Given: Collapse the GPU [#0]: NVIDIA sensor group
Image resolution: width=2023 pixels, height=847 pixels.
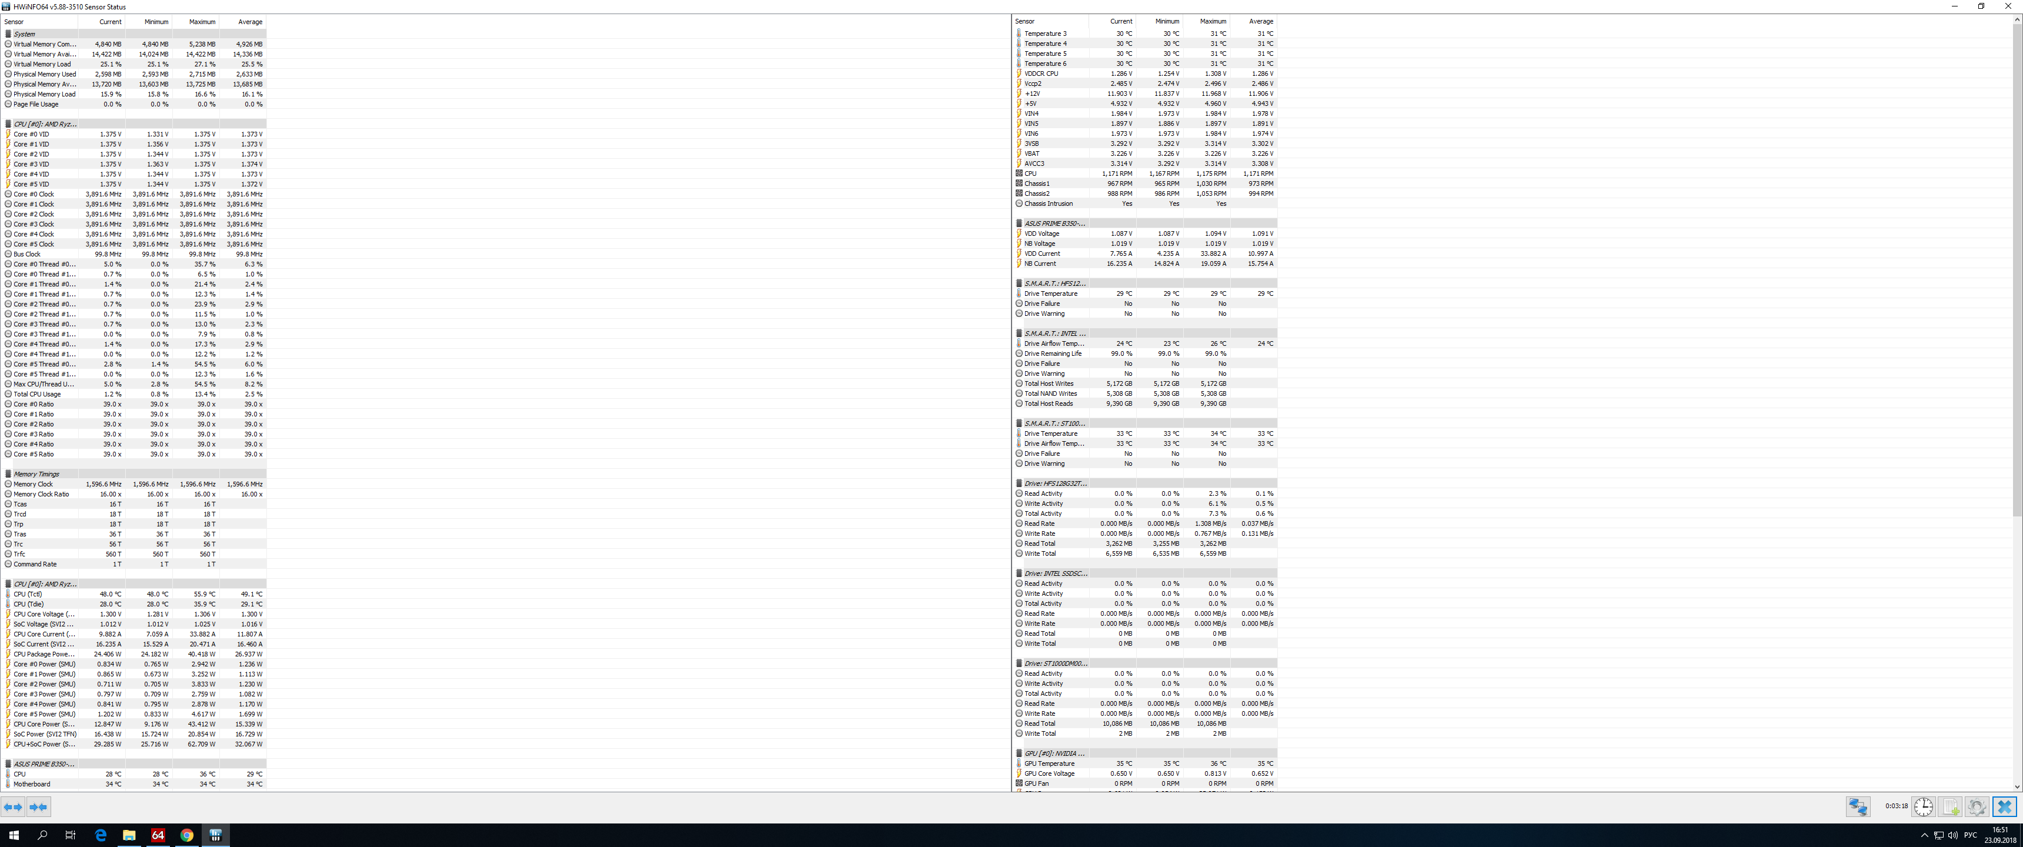Looking at the screenshot, I should 1054,753.
